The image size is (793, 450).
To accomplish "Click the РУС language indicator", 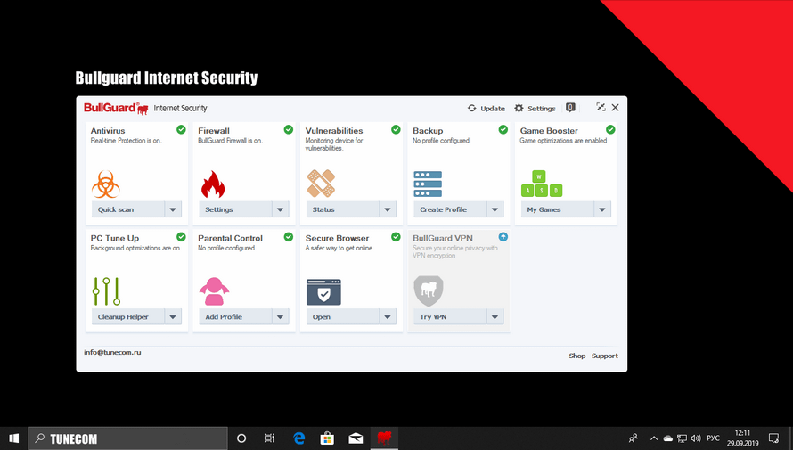I will tap(713, 438).
